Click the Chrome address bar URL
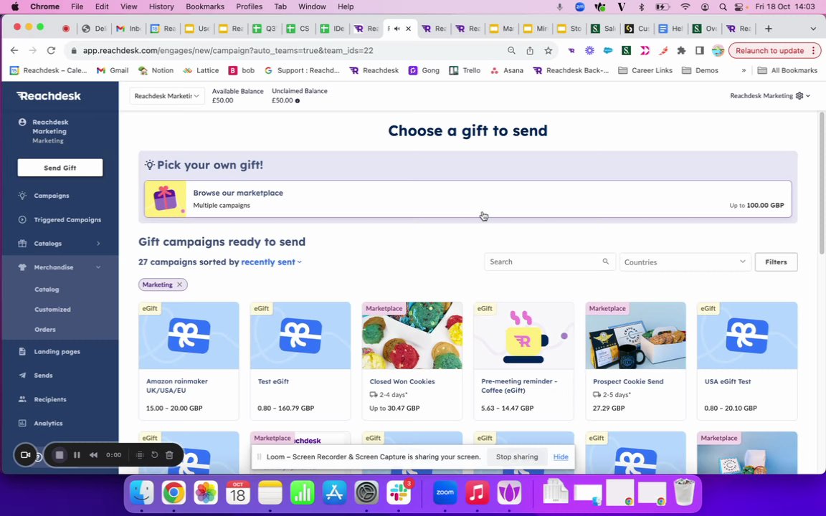Viewport: 826px width, 516px height. coord(228,51)
